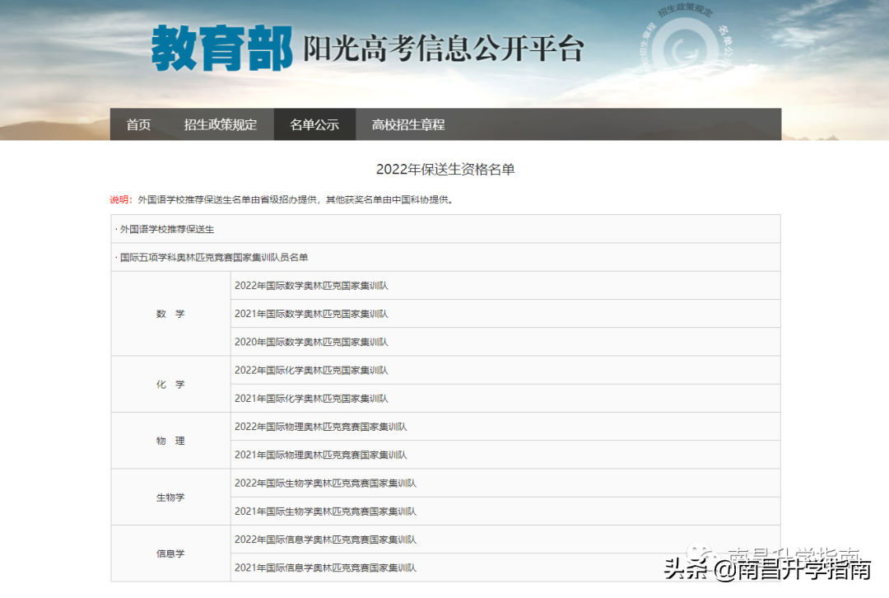The height and width of the screenshot is (598, 889).
Task: Select the 名单公示 tab
Action: (x=314, y=124)
